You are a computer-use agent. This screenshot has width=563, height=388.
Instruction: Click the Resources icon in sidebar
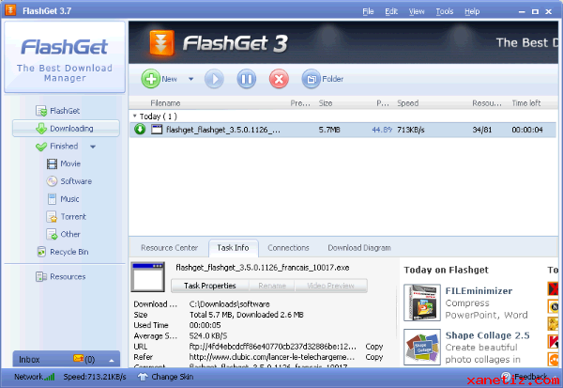point(41,276)
